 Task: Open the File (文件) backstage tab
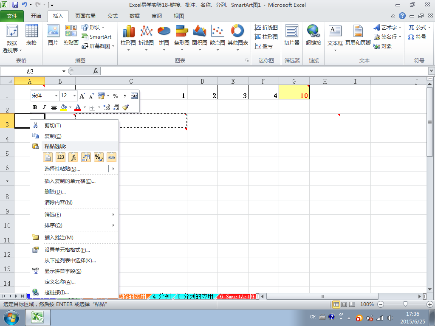12,16
